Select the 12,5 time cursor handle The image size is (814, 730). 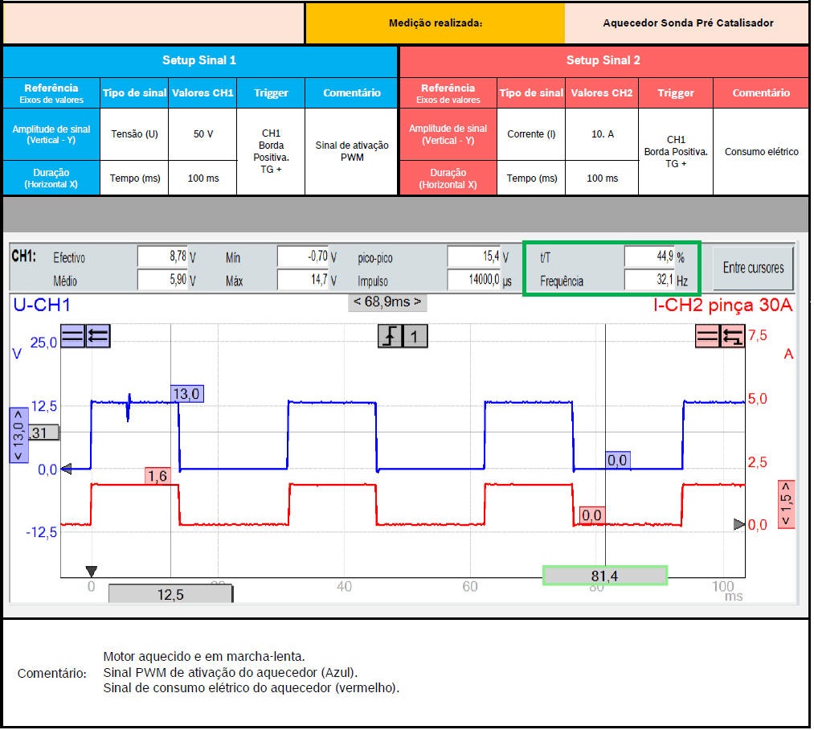pos(170,594)
